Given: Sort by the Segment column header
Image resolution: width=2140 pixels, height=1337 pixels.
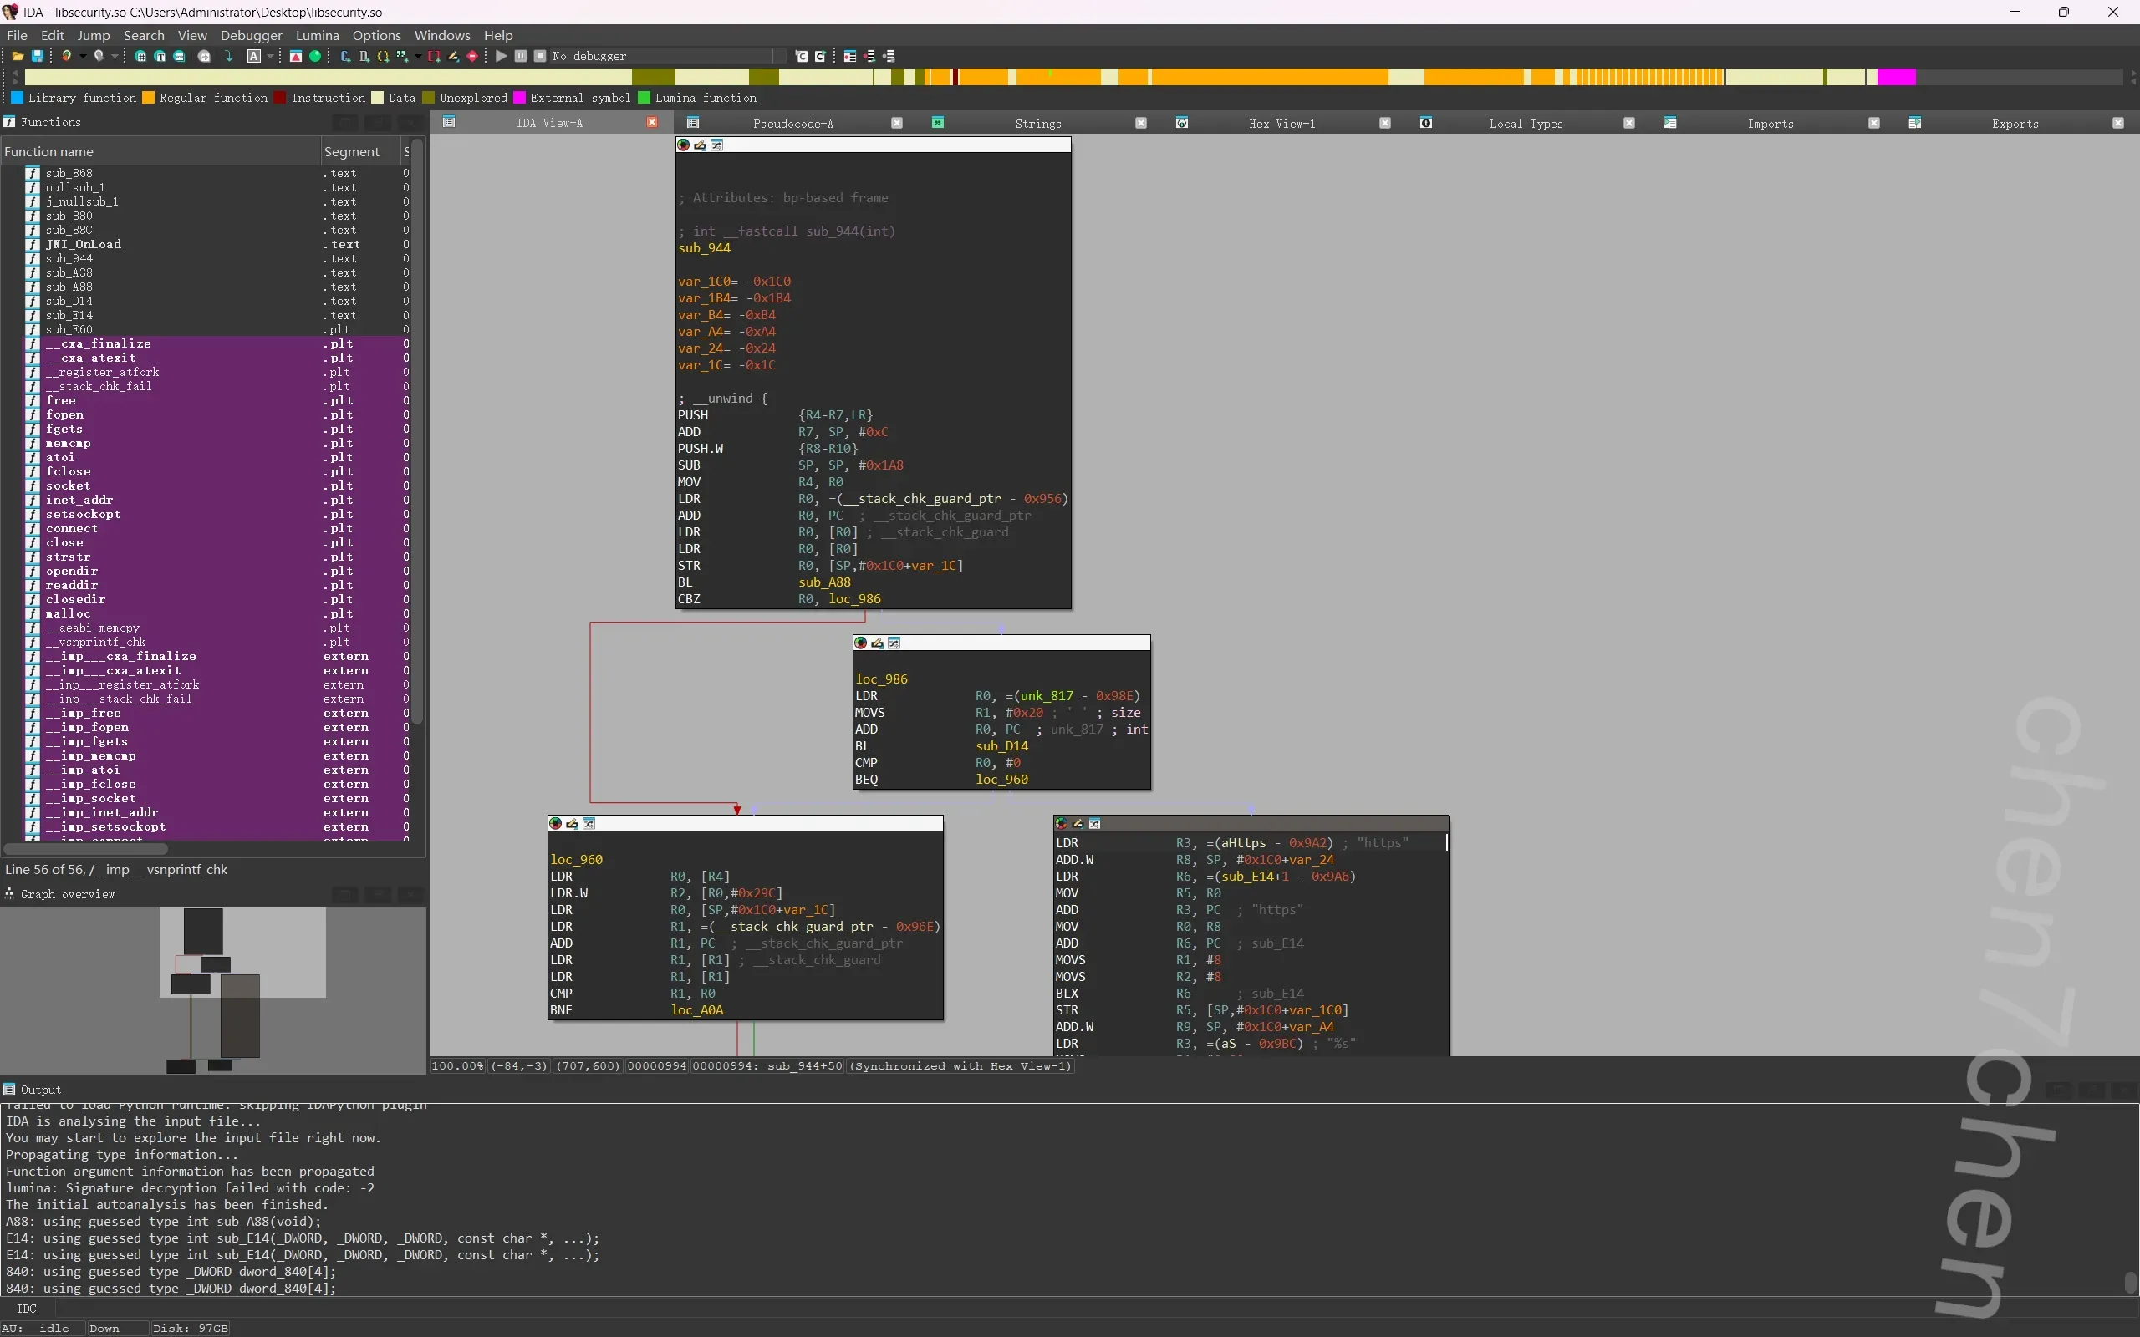Looking at the screenshot, I should tap(360, 151).
